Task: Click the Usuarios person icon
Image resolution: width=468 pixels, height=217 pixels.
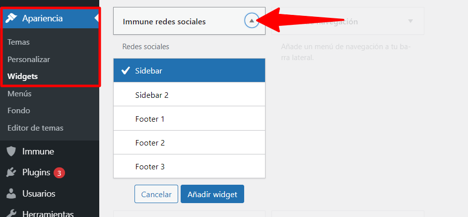Action: pos(11,194)
